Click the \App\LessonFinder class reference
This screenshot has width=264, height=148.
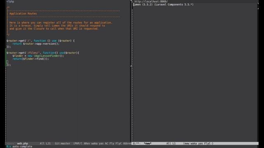point(47,56)
